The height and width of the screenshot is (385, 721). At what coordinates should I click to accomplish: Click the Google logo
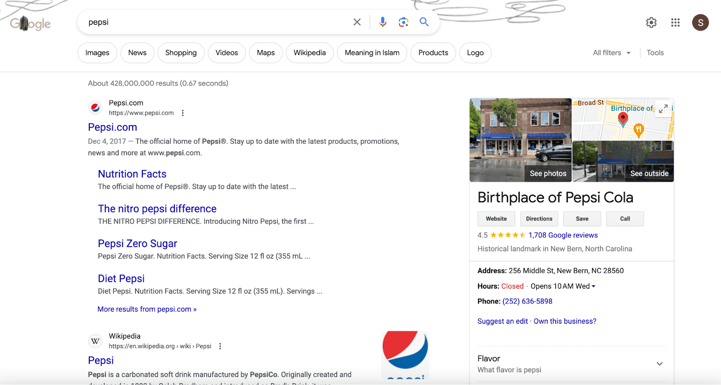pos(31,23)
